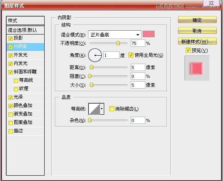
Task: Enable the 渐变叠加 checkbox
Action: click(10, 114)
